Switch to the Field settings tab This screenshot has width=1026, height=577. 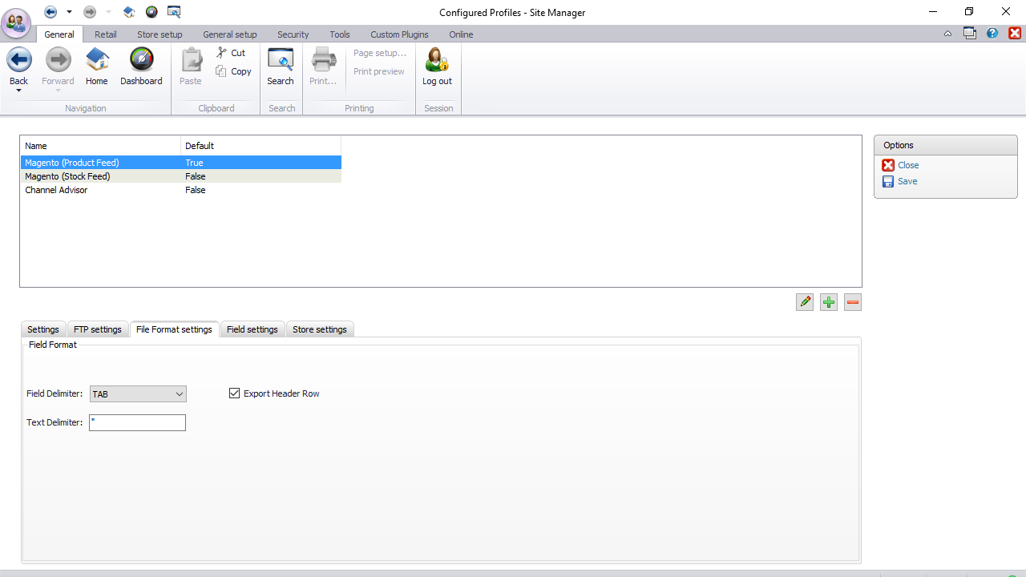tap(252, 329)
